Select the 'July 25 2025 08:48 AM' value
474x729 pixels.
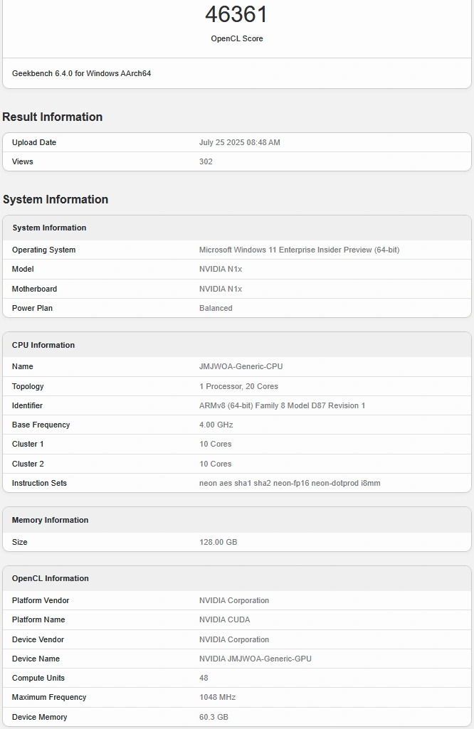(240, 142)
